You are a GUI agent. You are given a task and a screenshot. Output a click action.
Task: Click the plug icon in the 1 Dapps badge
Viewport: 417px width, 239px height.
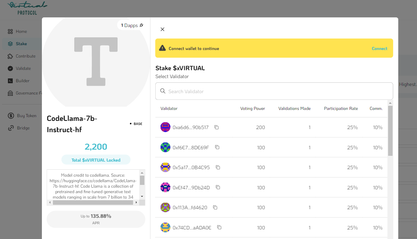pos(141,25)
